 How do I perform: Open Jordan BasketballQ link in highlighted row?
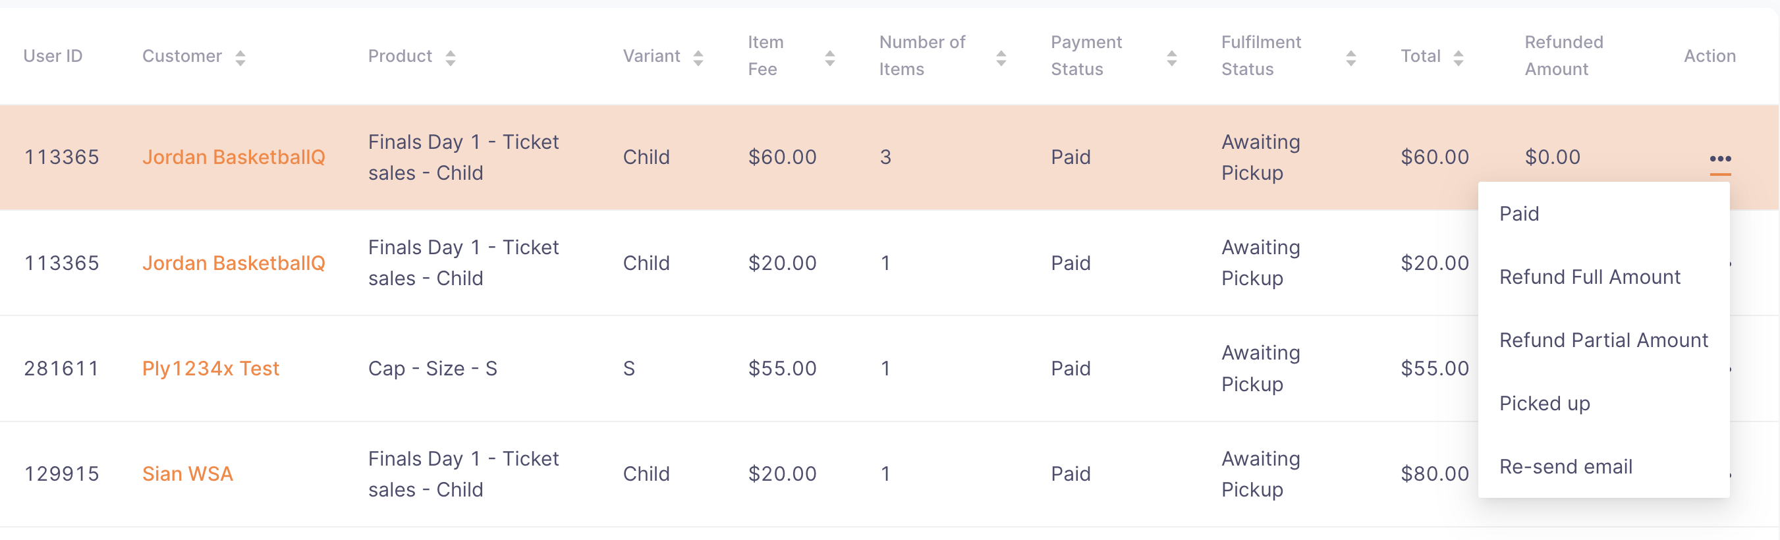click(234, 157)
